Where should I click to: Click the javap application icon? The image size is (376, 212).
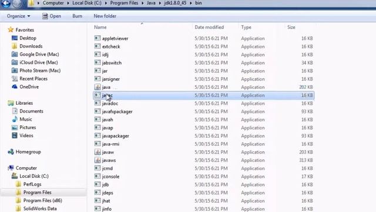coord(98,128)
